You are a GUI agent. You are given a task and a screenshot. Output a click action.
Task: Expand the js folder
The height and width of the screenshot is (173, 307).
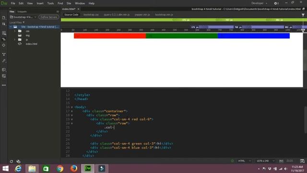[15, 39]
